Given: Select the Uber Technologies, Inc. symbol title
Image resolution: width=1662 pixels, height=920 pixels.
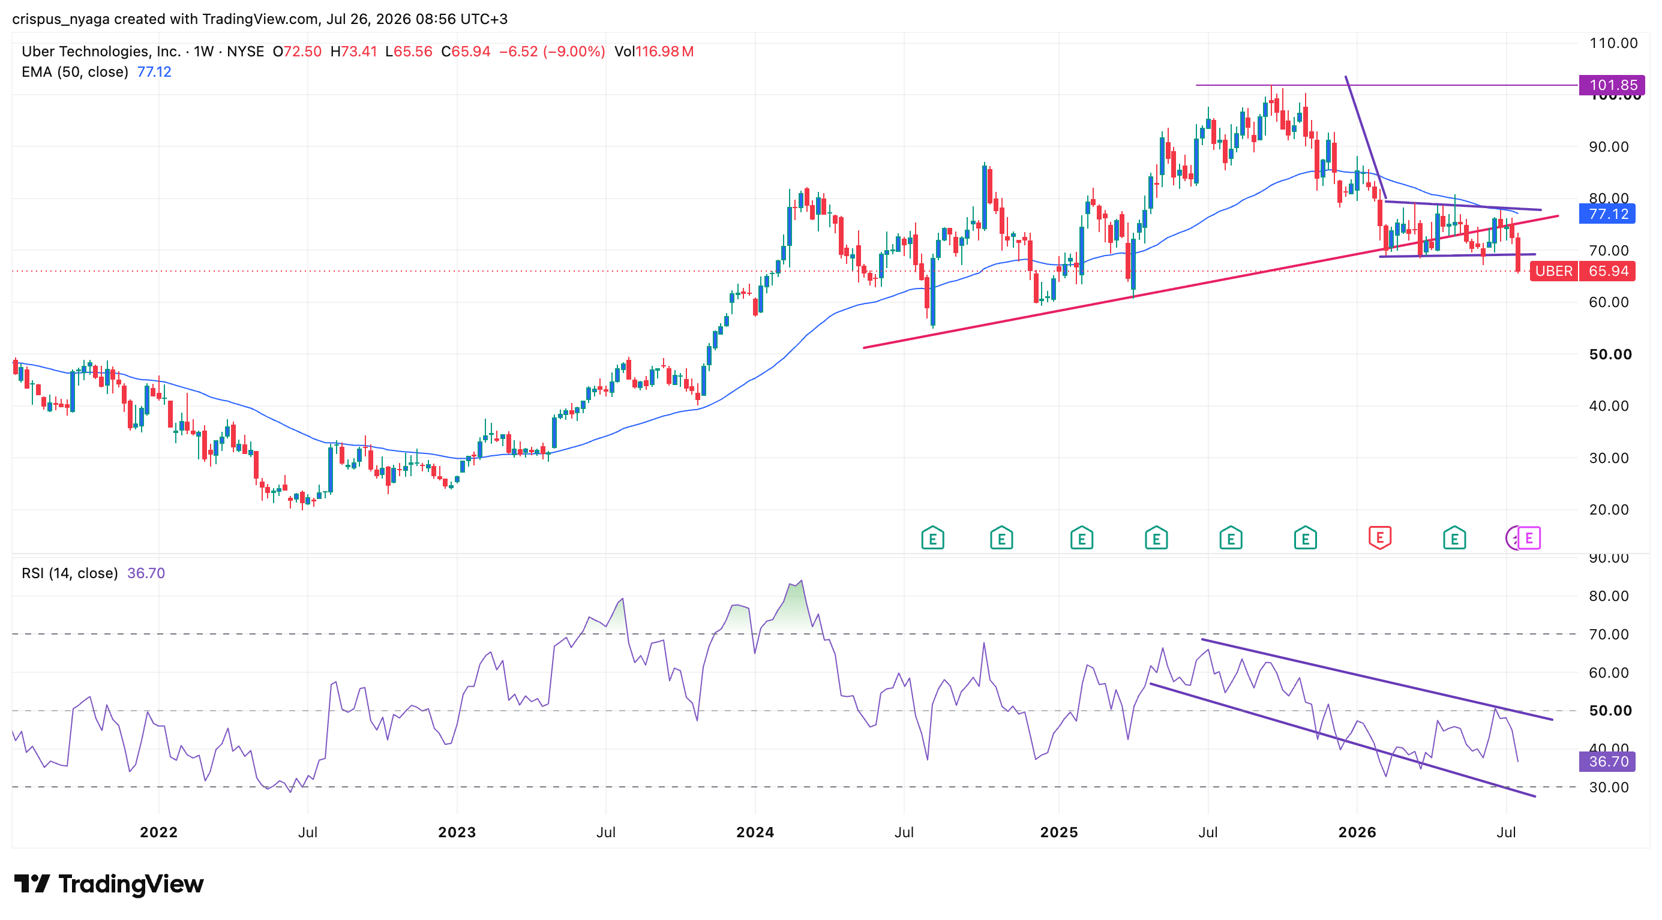Looking at the screenshot, I should [101, 52].
